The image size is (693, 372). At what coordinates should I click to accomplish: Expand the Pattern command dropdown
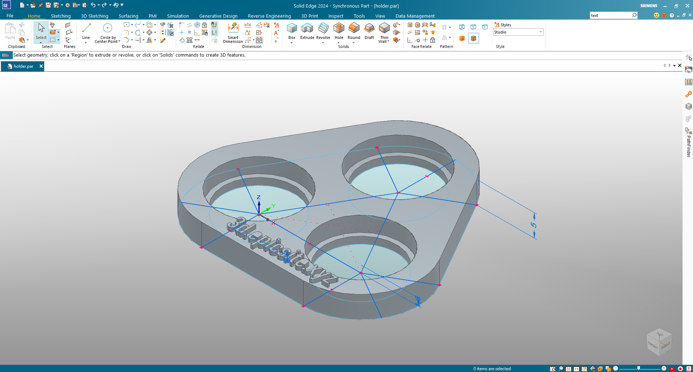(x=450, y=27)
